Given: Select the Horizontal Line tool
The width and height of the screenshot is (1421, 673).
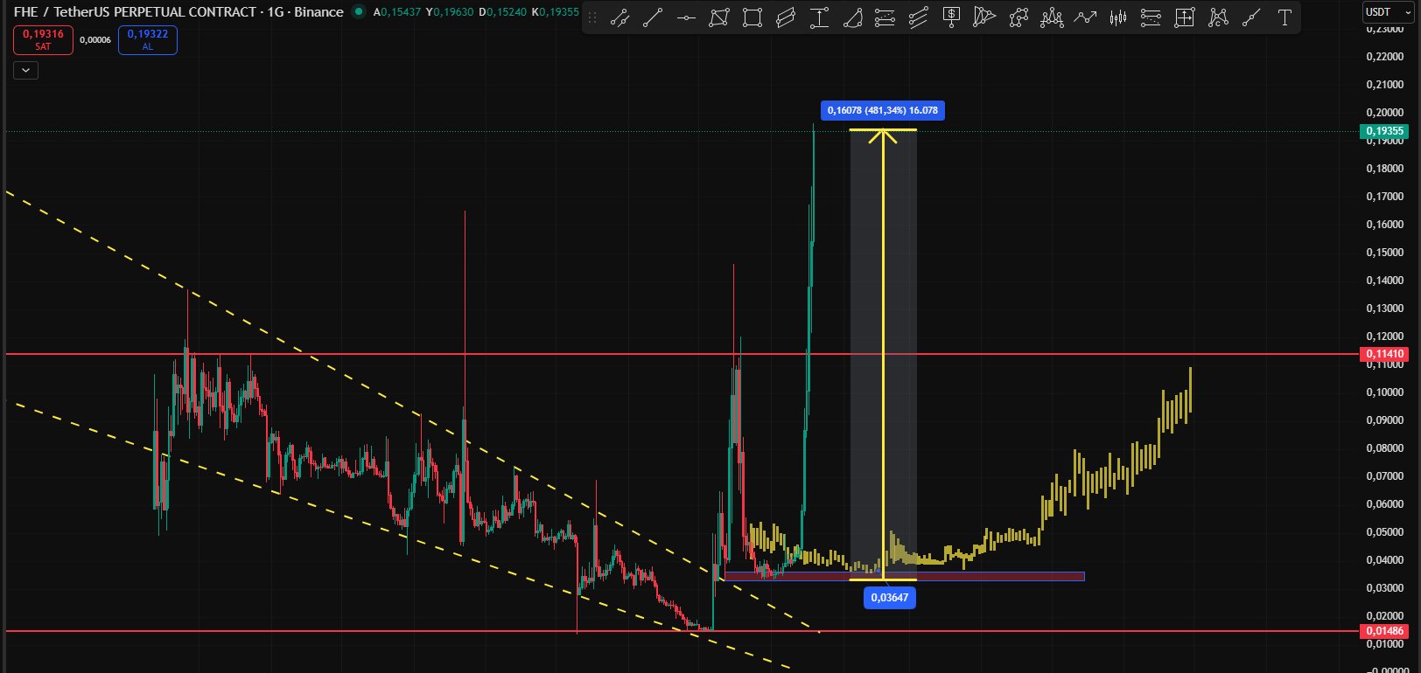Looking at the screenshot, I should click(686, 17).
